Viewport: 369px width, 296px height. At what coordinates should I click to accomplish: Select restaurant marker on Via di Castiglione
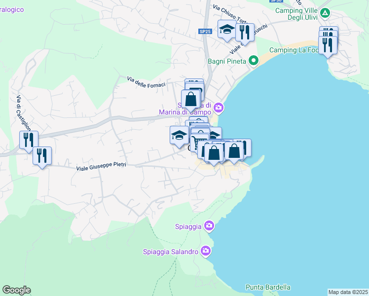pos(29,142)
